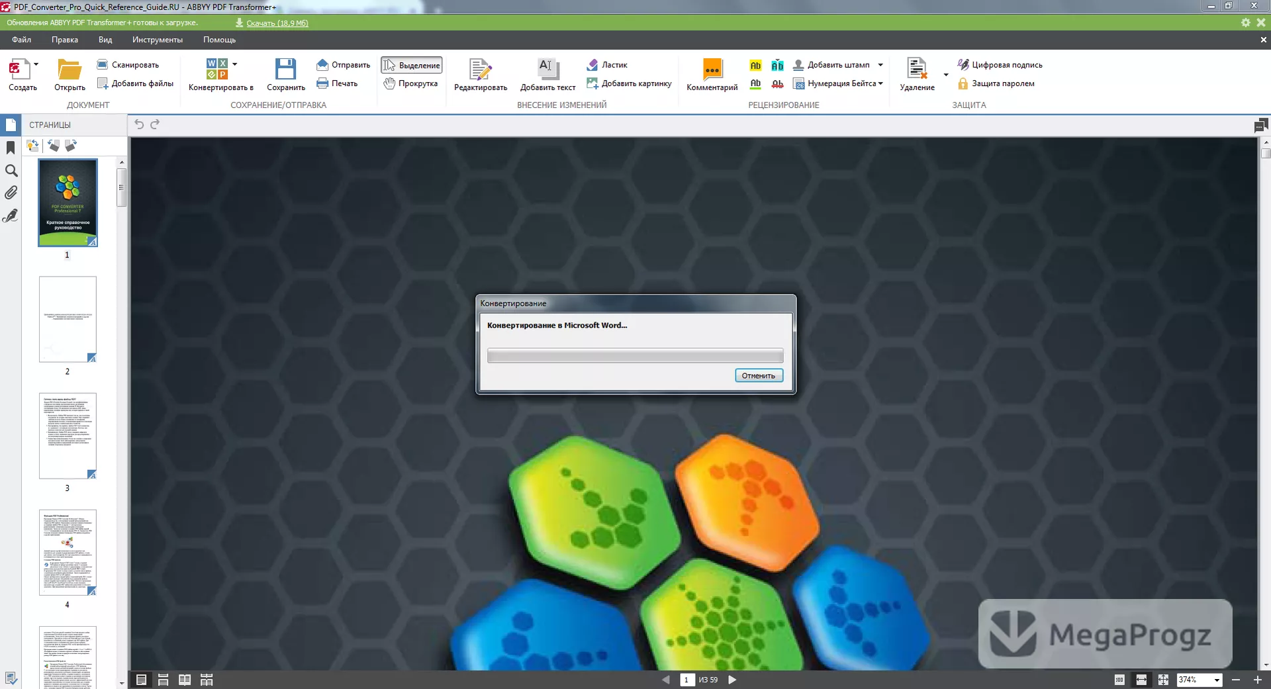Viewport: 1271px width, 689px height.
Task: Click the Open (Открыть) folder icon
Action: (x=70, y=69)
